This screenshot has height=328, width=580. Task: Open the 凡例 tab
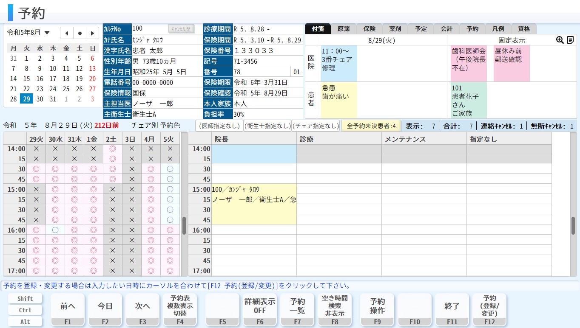(498, 29)
